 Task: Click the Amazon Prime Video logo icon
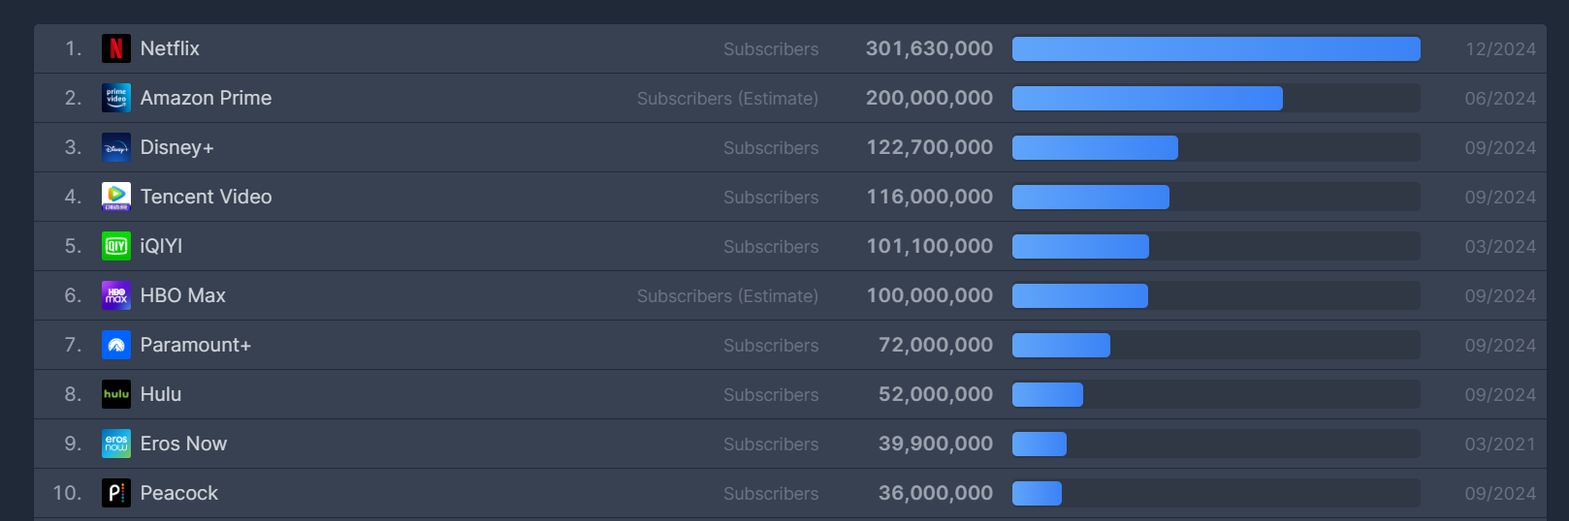click(x=116, y=98)
